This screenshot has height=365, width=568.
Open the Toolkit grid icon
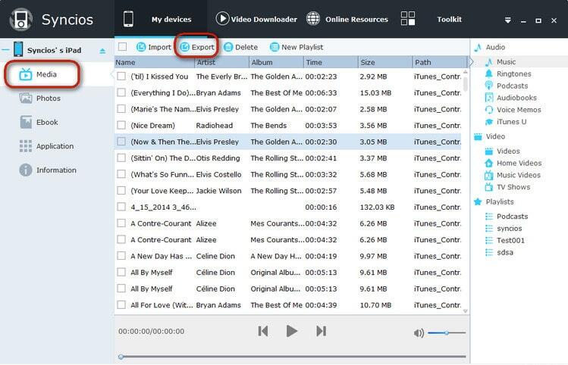coord(408,19)
